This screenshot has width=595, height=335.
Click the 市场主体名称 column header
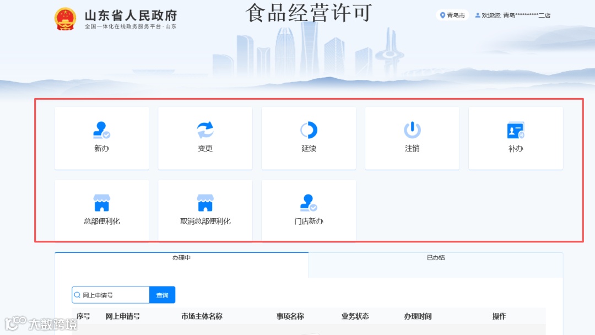pyautogui.click(x=201, y=316)
